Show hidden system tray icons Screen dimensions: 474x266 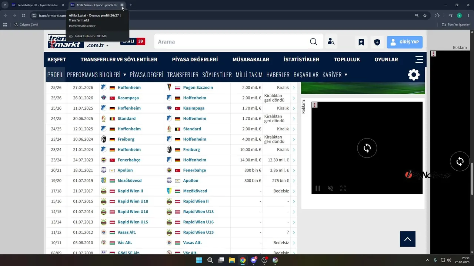tap(427, 260)
